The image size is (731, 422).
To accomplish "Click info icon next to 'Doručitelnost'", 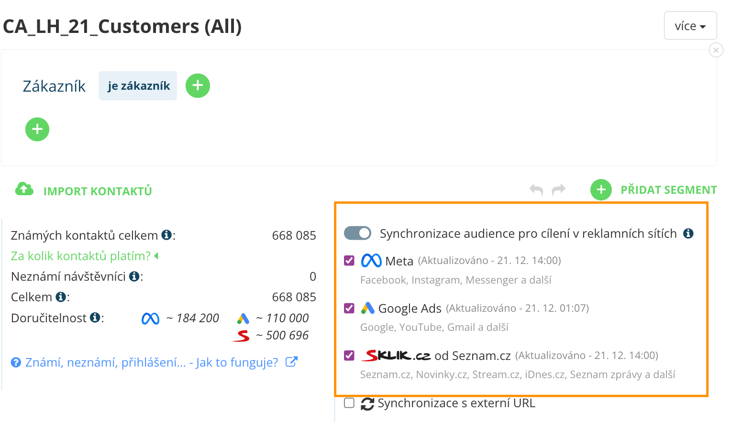I will (x=95, y=317).
